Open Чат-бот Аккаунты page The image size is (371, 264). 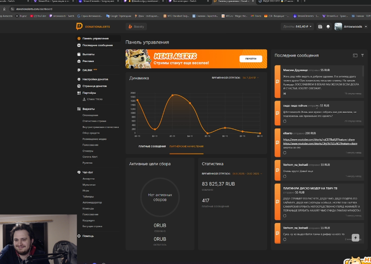tap(88, 179)
